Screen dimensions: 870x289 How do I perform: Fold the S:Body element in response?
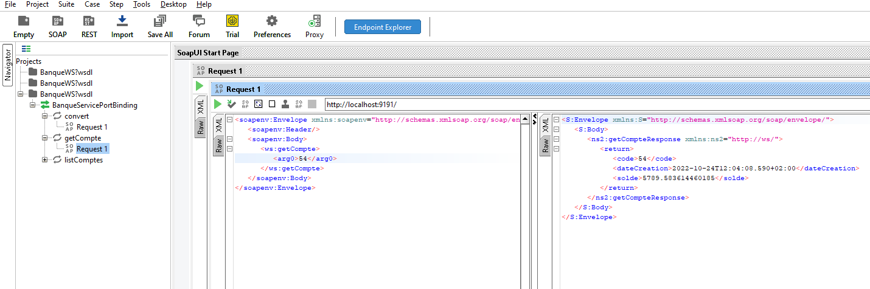point(556,130)
